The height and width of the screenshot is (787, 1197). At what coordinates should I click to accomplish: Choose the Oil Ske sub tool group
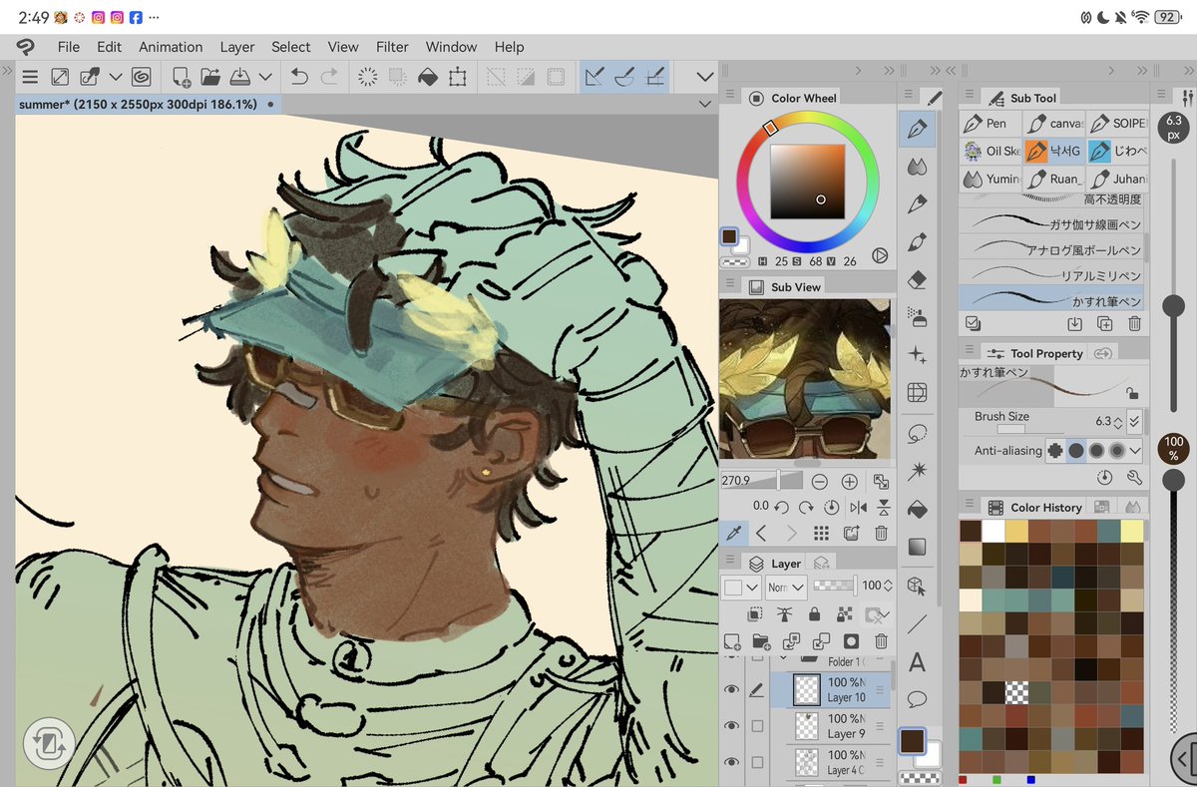[991, 151]
